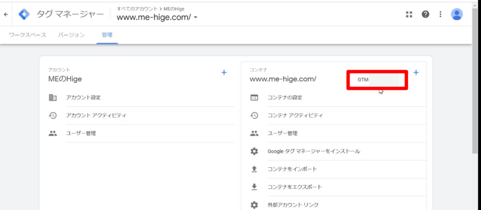Viewport: 481px width, 210px height.
Task: Open アカウント設定 link
Action: [83, 98]
